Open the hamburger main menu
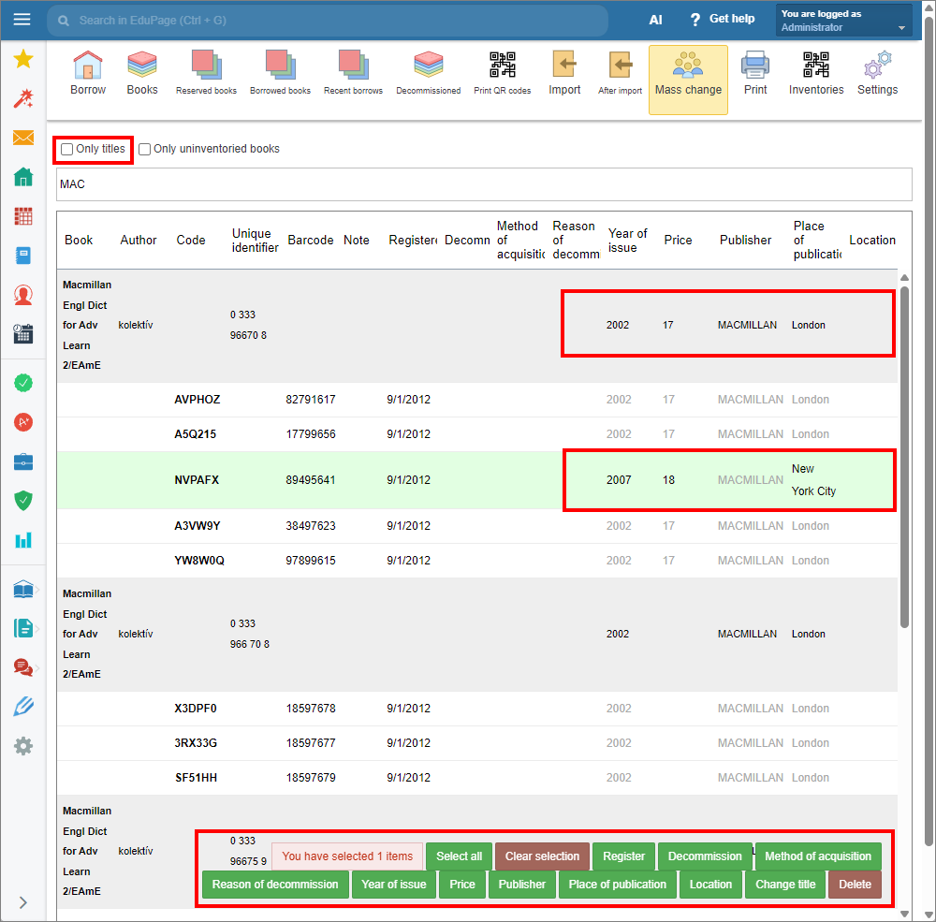Viewport: 936px width, 922px height. pyautogui.click(x=22, y=20)
